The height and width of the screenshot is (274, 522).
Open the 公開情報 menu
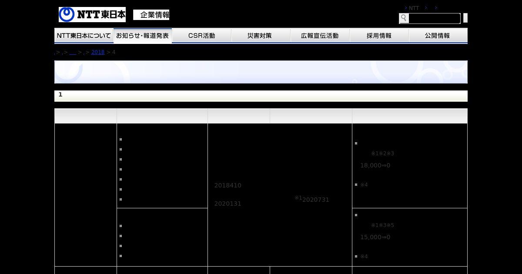438,36
